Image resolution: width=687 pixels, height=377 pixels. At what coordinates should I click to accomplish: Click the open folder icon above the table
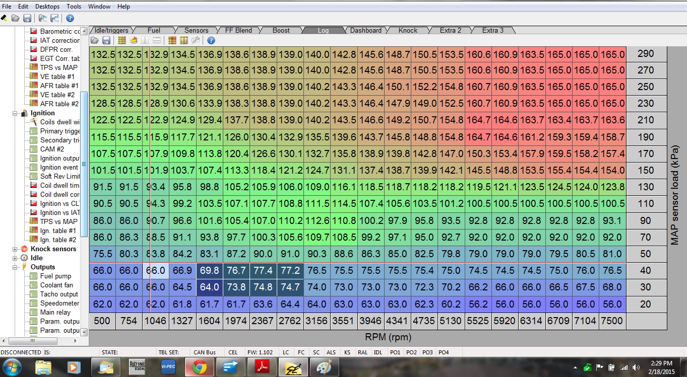[x=95, y=40]
